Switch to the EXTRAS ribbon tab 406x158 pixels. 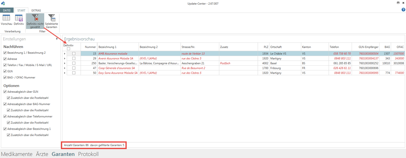point(36,10)
